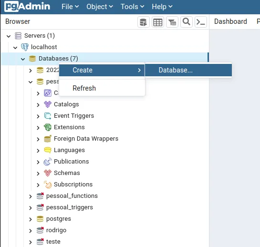Launch the PSQL Tool terminal icon
The height and width of the screenshot is (247, 260).
click(x=201, y=22)
